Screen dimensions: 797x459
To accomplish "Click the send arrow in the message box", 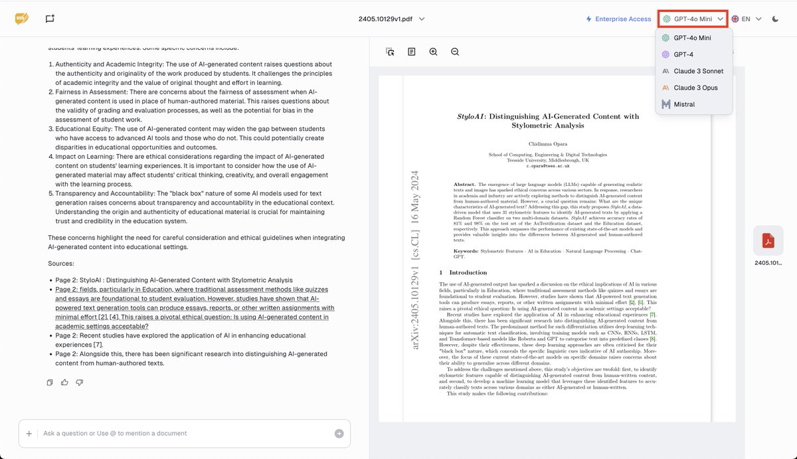I will click(337, 433).
